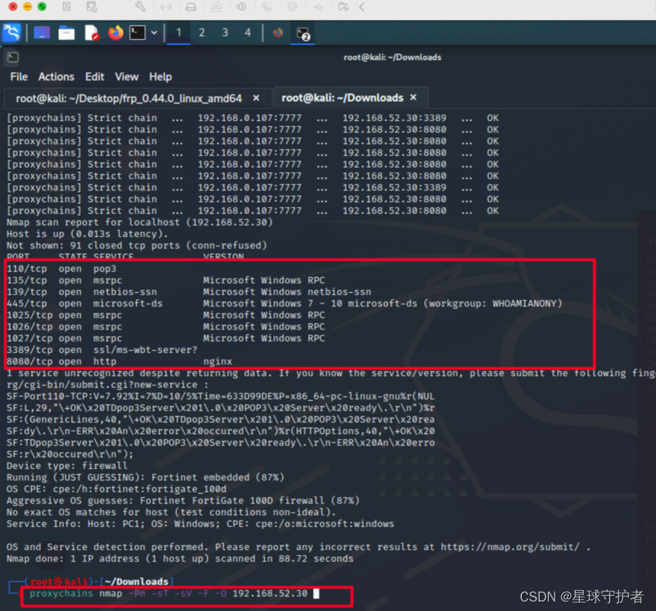656x611 pixels.
Task: Switch to workspace 3
Action: [225, 33]
